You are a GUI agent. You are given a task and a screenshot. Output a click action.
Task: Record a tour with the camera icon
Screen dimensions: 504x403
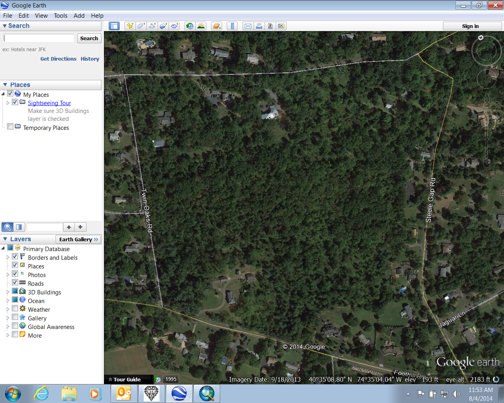(x=174, y=26)
